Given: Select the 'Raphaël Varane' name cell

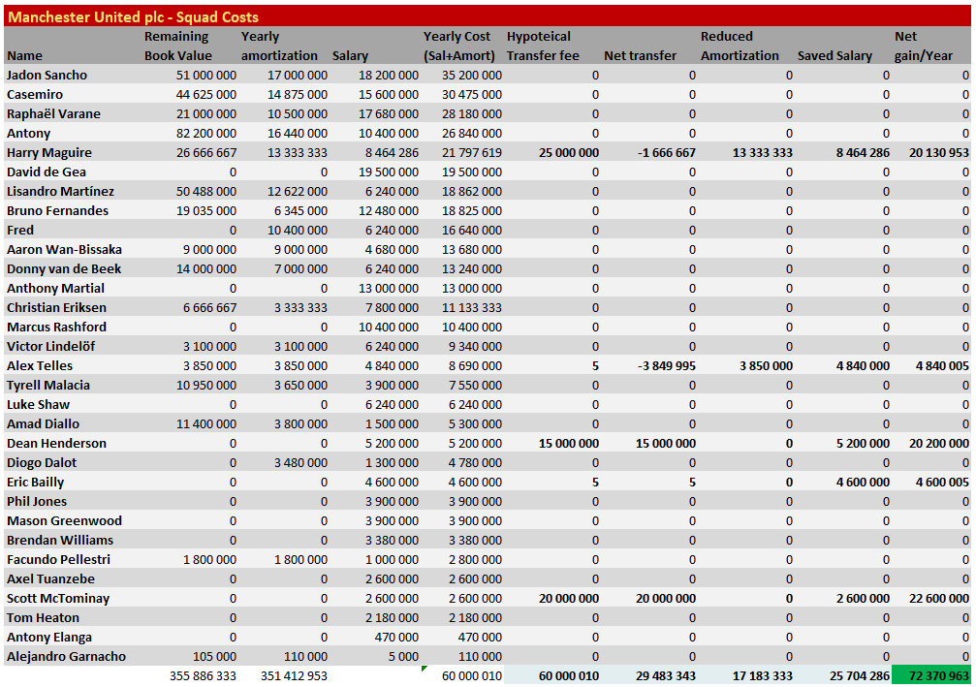Looking at the screenshot, I should [x=53, y=114].
